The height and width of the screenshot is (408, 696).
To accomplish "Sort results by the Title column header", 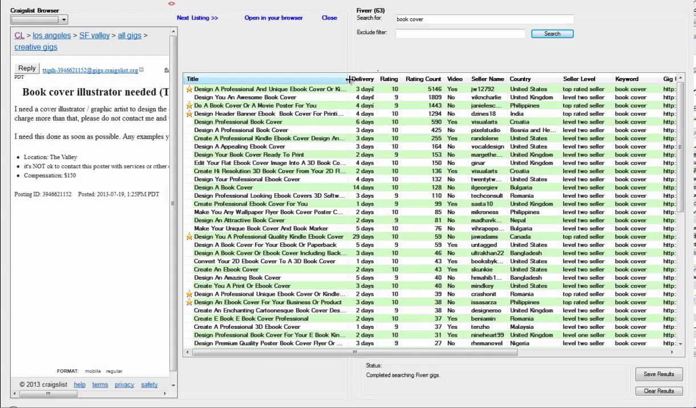I will [x=266, y=79].
